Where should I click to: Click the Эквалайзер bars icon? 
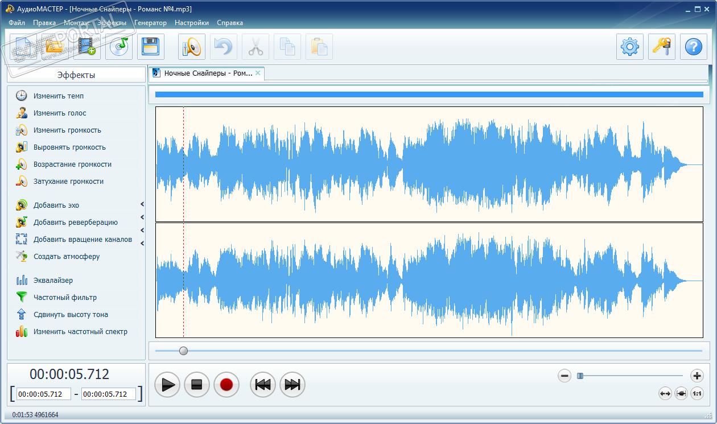(22, 280)
